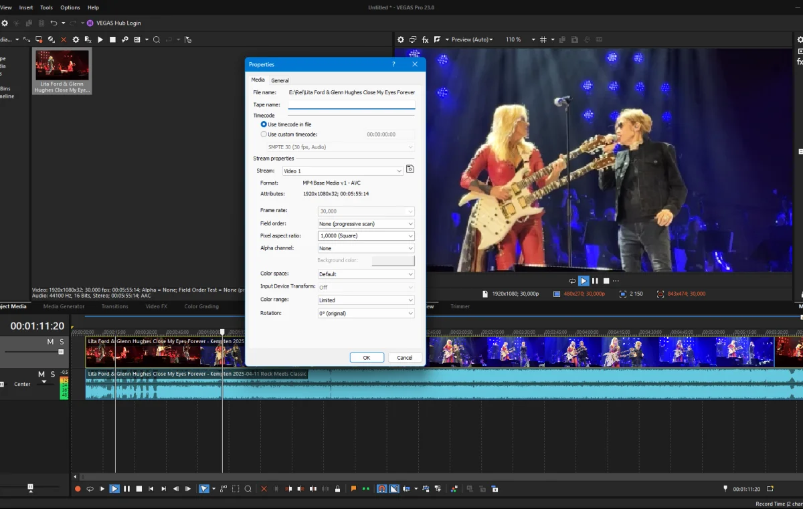
Task: Click Cancel in the Properties dialog
Action: pyautogui.click(x=405, y=358)
